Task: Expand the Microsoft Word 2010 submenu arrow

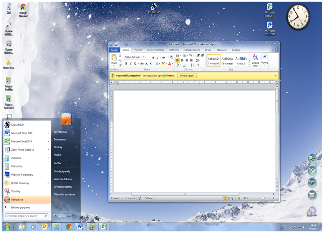Action: [48, 133]
